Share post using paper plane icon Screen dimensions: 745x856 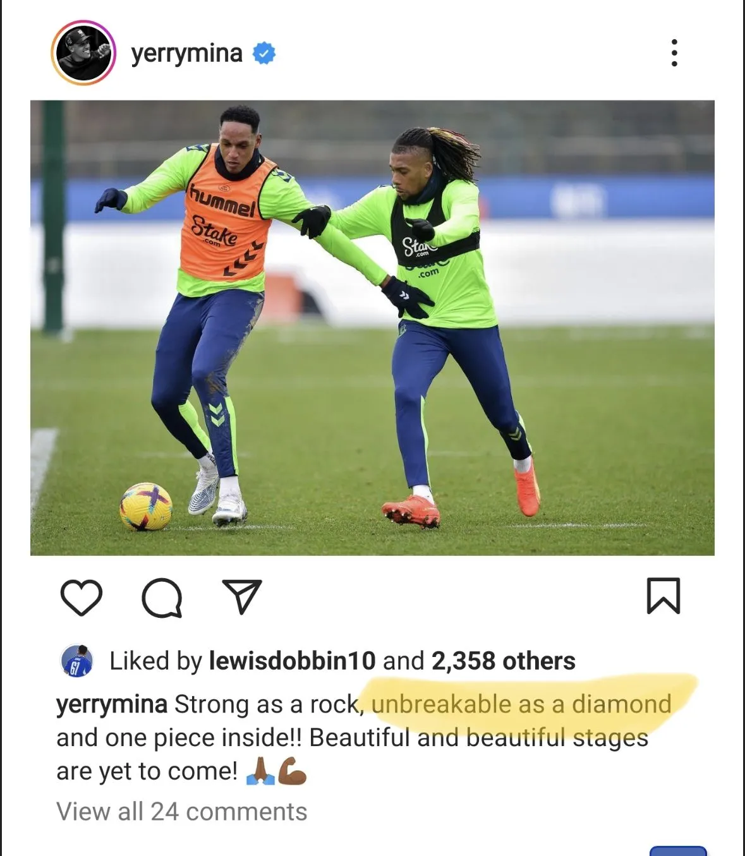242,596
